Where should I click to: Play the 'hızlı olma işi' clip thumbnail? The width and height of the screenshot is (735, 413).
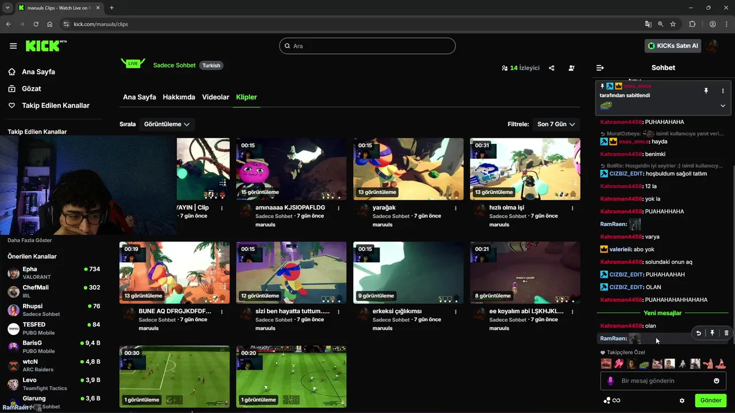525,169
